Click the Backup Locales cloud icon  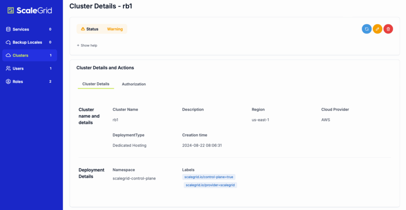8,42
